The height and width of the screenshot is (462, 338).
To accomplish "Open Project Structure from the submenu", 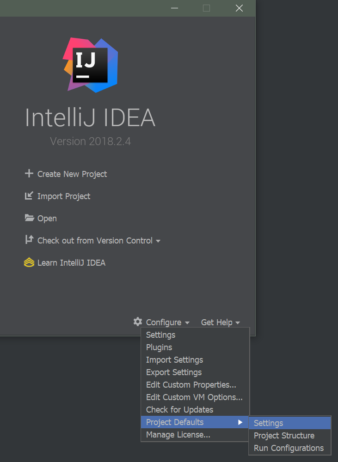I will point(290,436).
